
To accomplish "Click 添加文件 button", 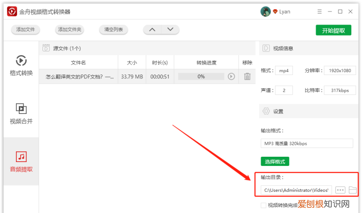I will click(x=26, y=29).
